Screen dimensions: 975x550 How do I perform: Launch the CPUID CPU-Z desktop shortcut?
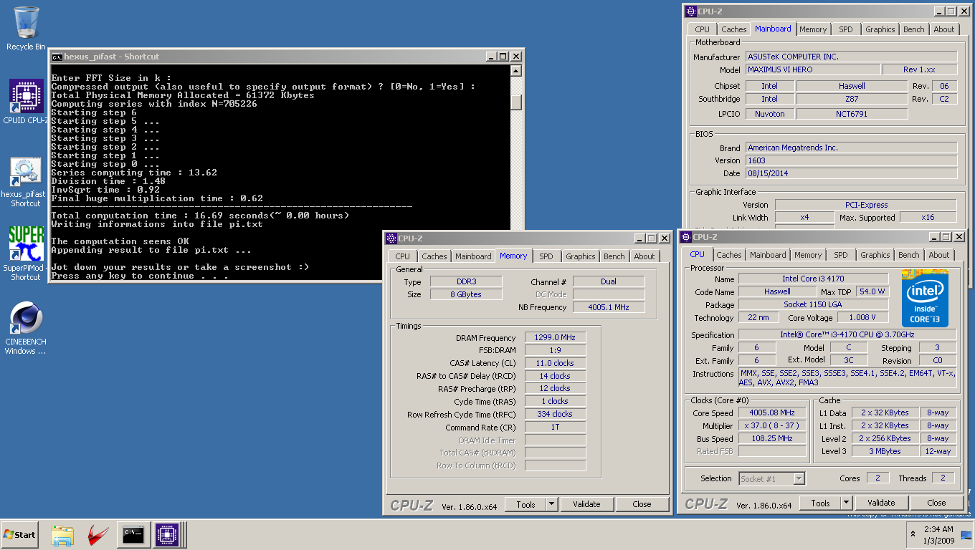[26, 100]
